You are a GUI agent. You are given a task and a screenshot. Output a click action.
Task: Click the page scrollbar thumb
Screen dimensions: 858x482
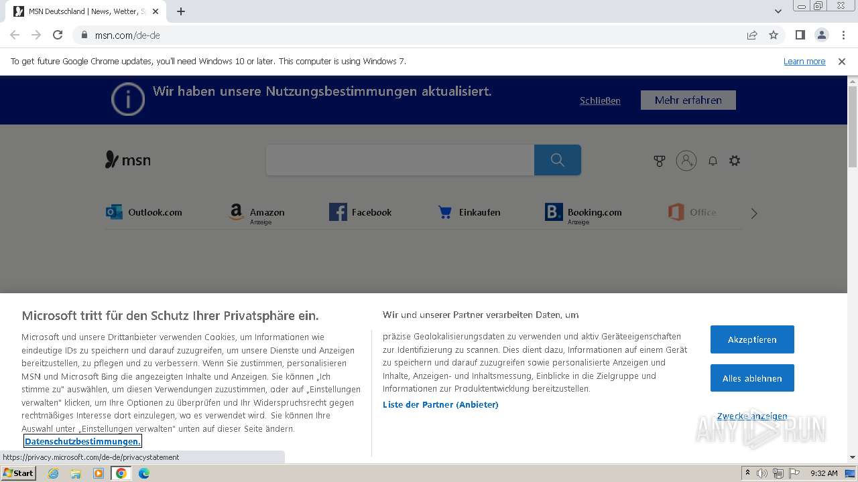[853, 126]
